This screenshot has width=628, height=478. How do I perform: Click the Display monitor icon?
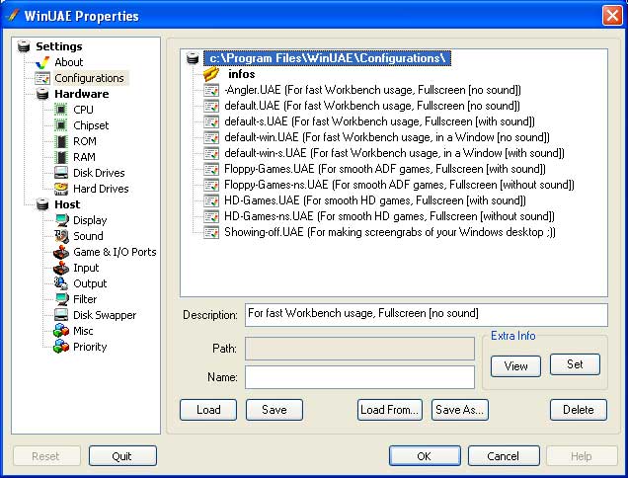click(x=61, y=220)
